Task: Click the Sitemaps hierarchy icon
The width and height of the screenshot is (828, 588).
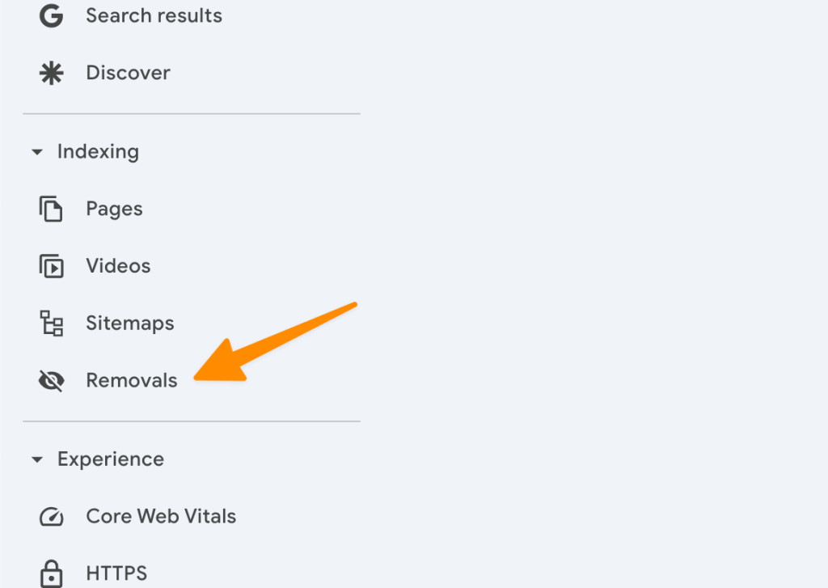Action: pos(51,323)
